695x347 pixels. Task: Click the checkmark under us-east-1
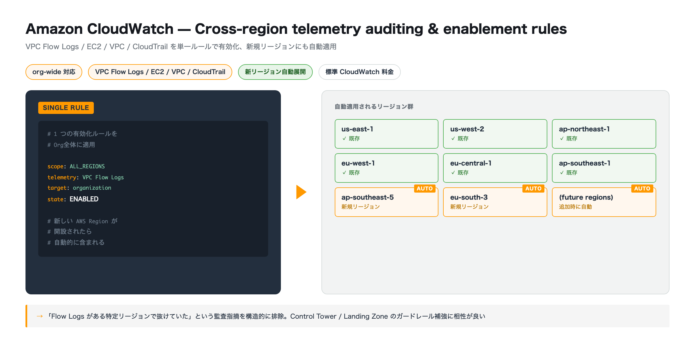click(344, 139)
